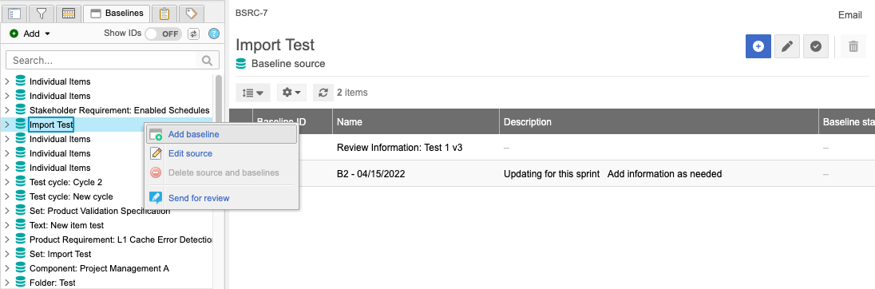Click the Email link at top right
This screenshot has height=289, width=875.
850,15
